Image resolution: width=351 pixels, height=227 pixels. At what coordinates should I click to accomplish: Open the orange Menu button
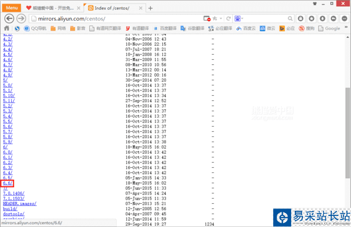coord(12,8)
